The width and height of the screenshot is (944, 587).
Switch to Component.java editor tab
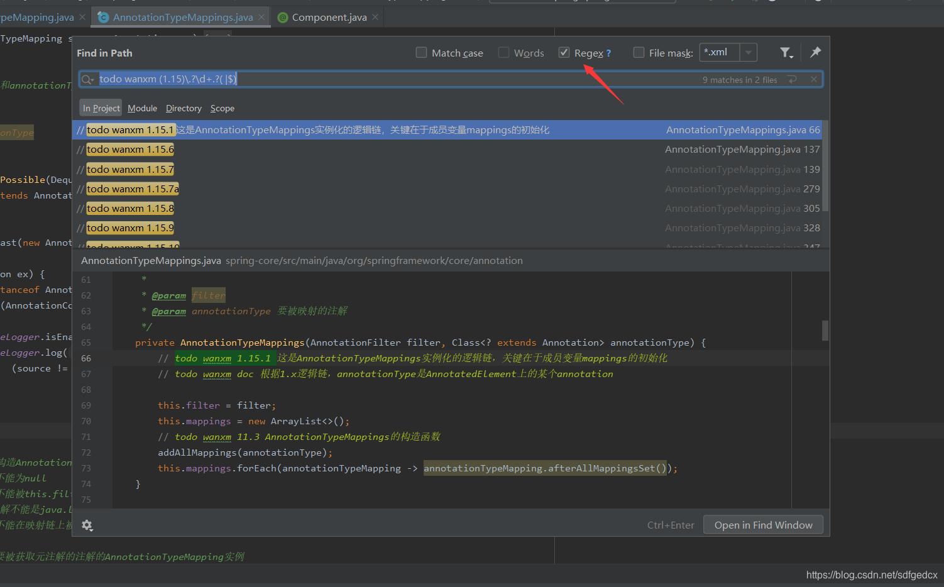tap(329, 18)
